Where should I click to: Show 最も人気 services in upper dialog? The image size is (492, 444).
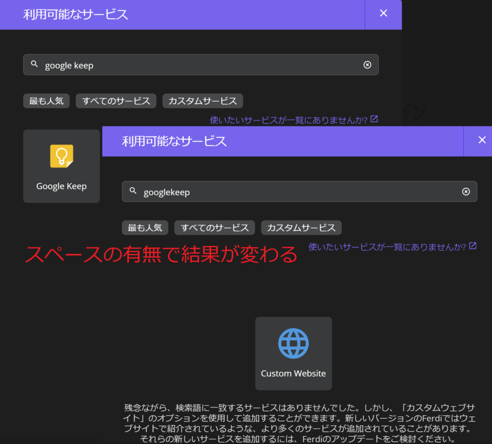pyautogui.click(x=47, y=101)
